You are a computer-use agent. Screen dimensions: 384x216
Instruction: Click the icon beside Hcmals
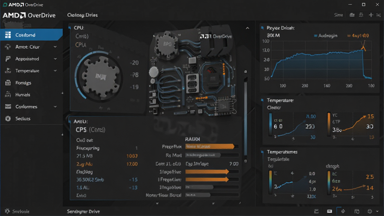click(x=8, y=94)
